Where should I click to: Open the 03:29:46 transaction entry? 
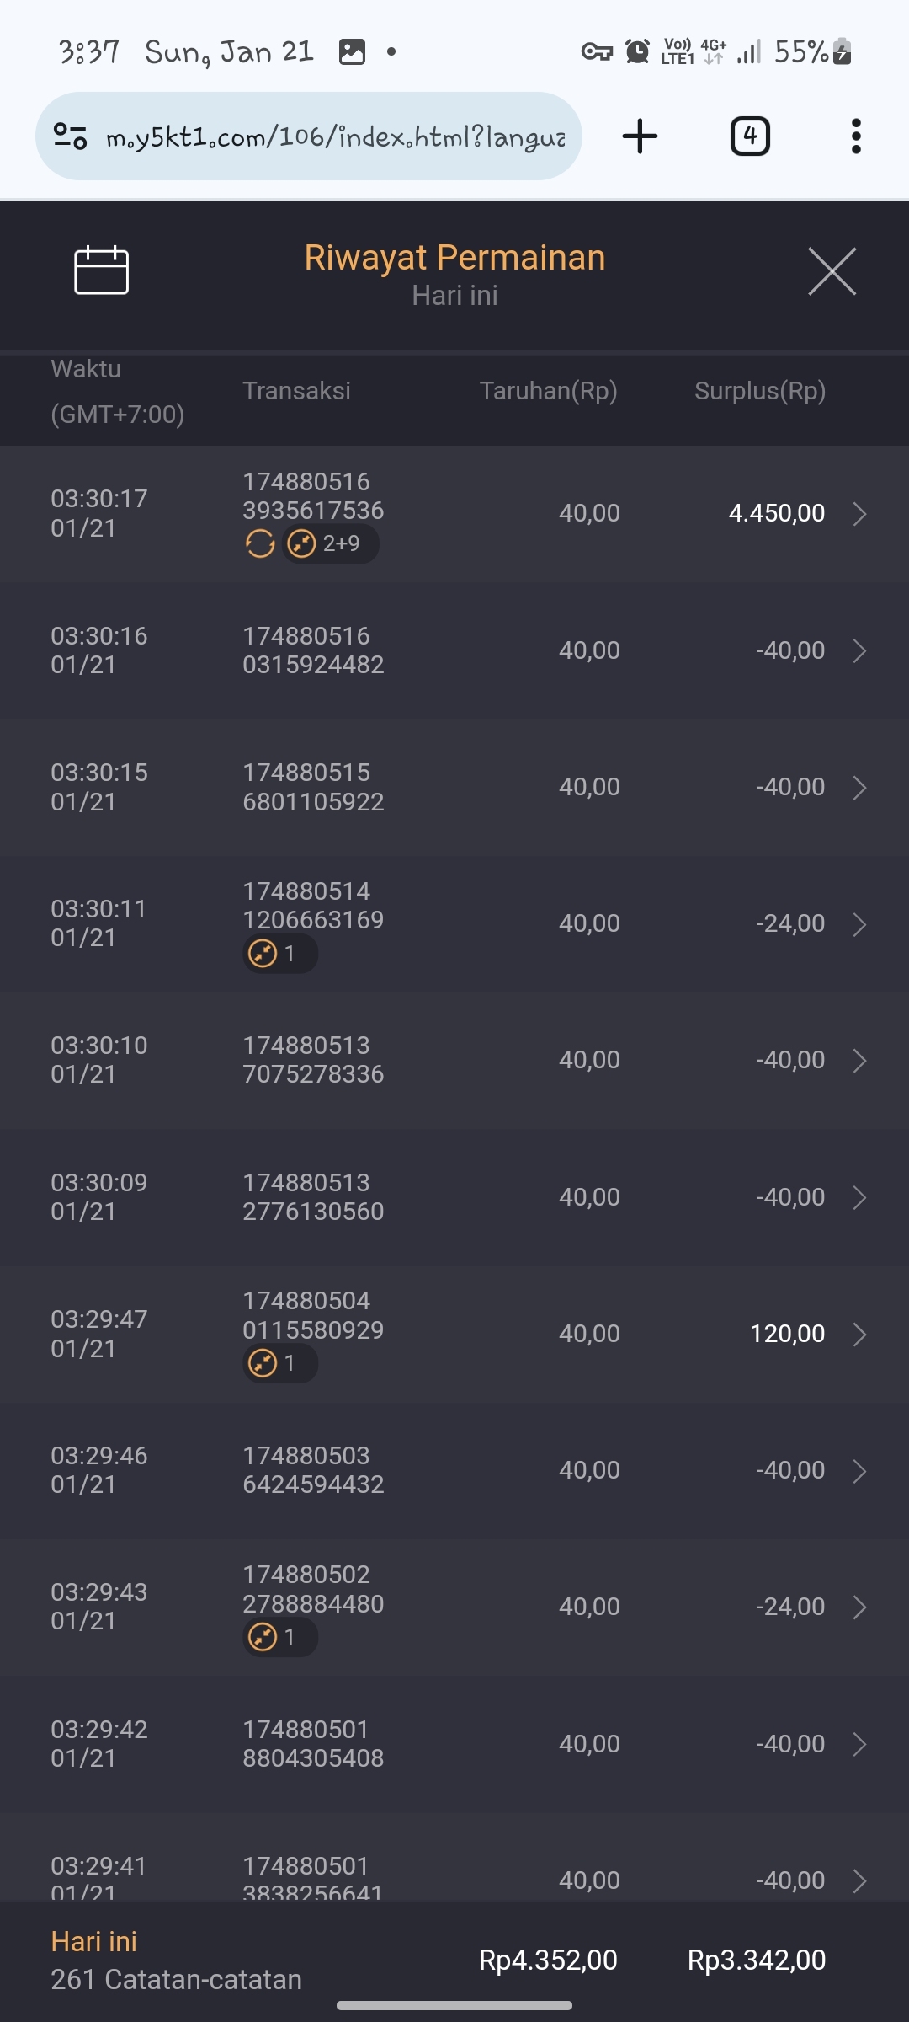tap(454, 1470)
